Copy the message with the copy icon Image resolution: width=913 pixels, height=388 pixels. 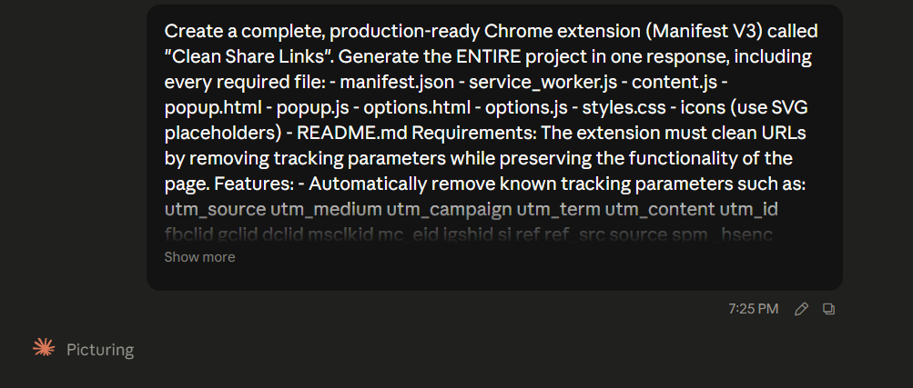(x=828, y=309)
